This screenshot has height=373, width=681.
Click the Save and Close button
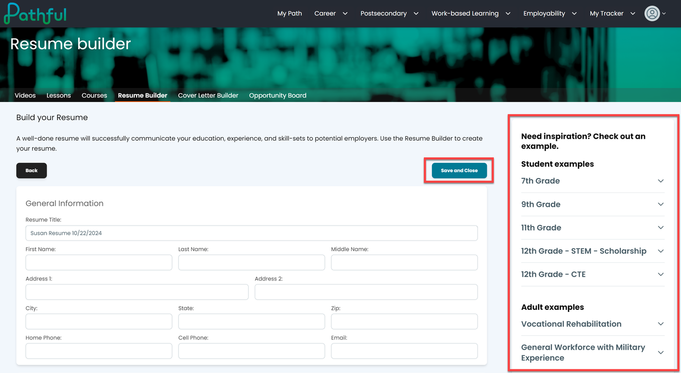[x=459, y=170]
